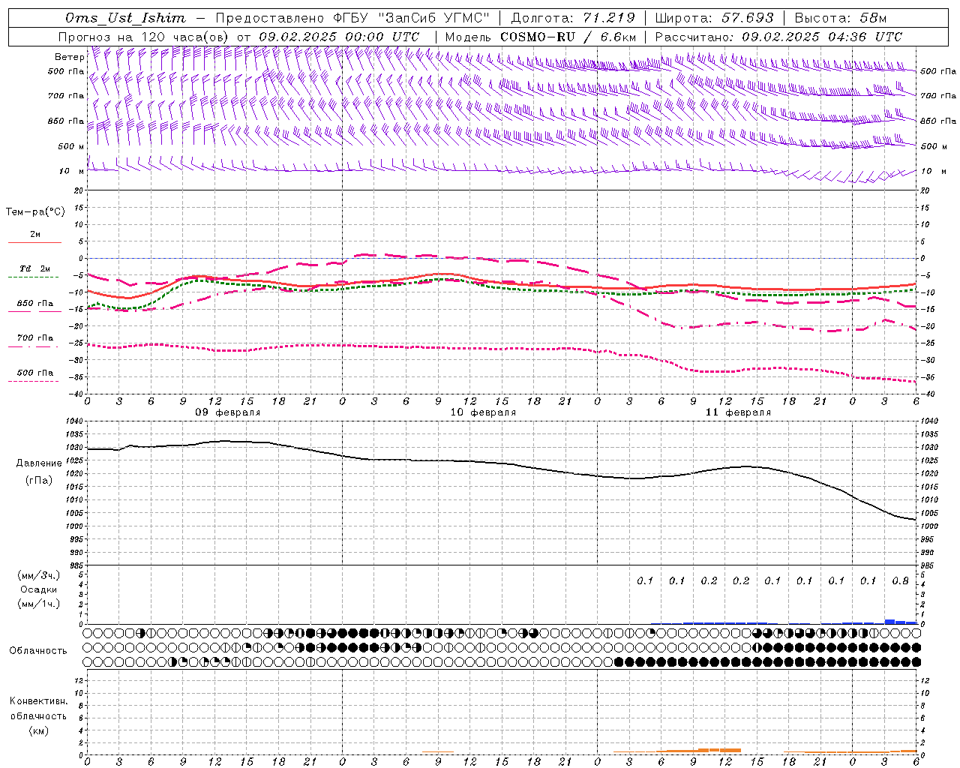Viewport: 960px width, 768px height.
Task: Click the Td 2м dew point legend label
Action: pyautogui.click(x=35, y=268)
